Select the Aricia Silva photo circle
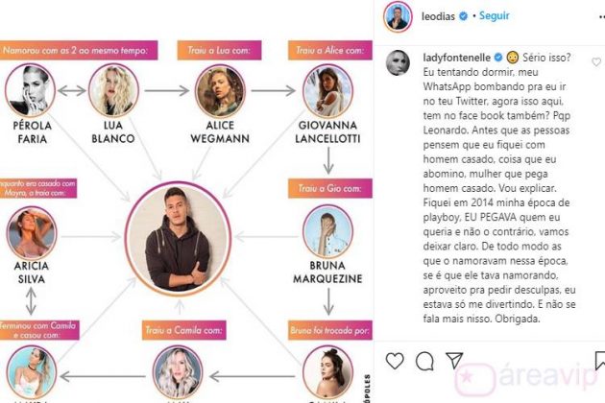The width and height of the screenshot is (605, 403). [32, 232]
